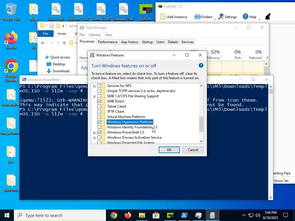Open the Windows Start menu
This screenshot has height=221, width=295.
[x=7, y=215]
